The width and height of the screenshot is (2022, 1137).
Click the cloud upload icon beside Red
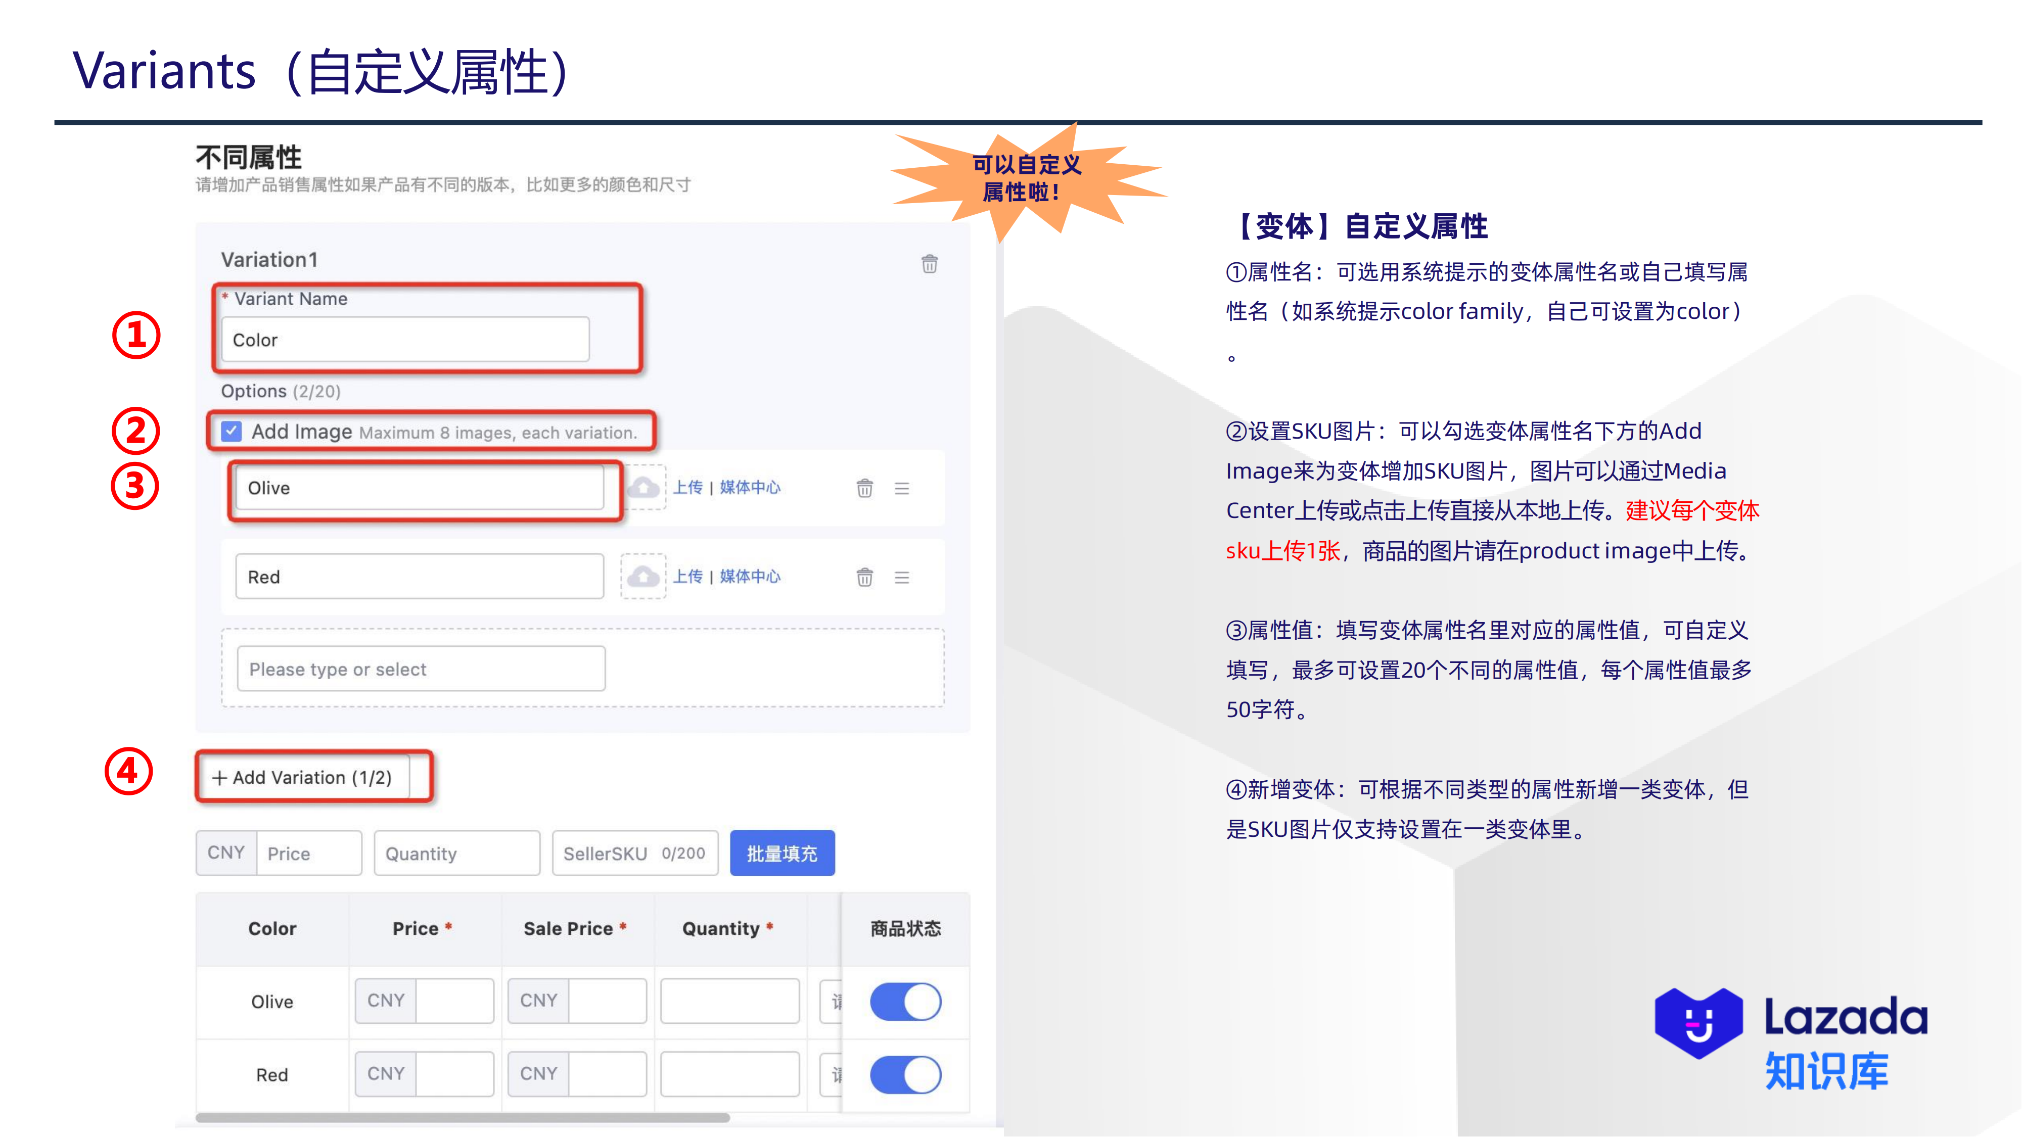pyautogui.click(x=644, y=577)
